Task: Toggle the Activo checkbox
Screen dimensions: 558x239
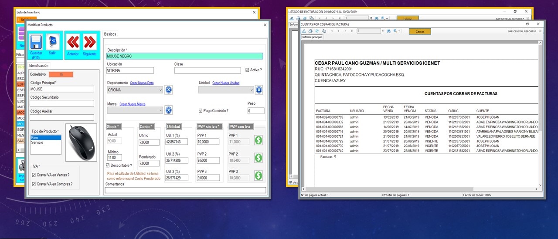Action: [x=248, y=70]
